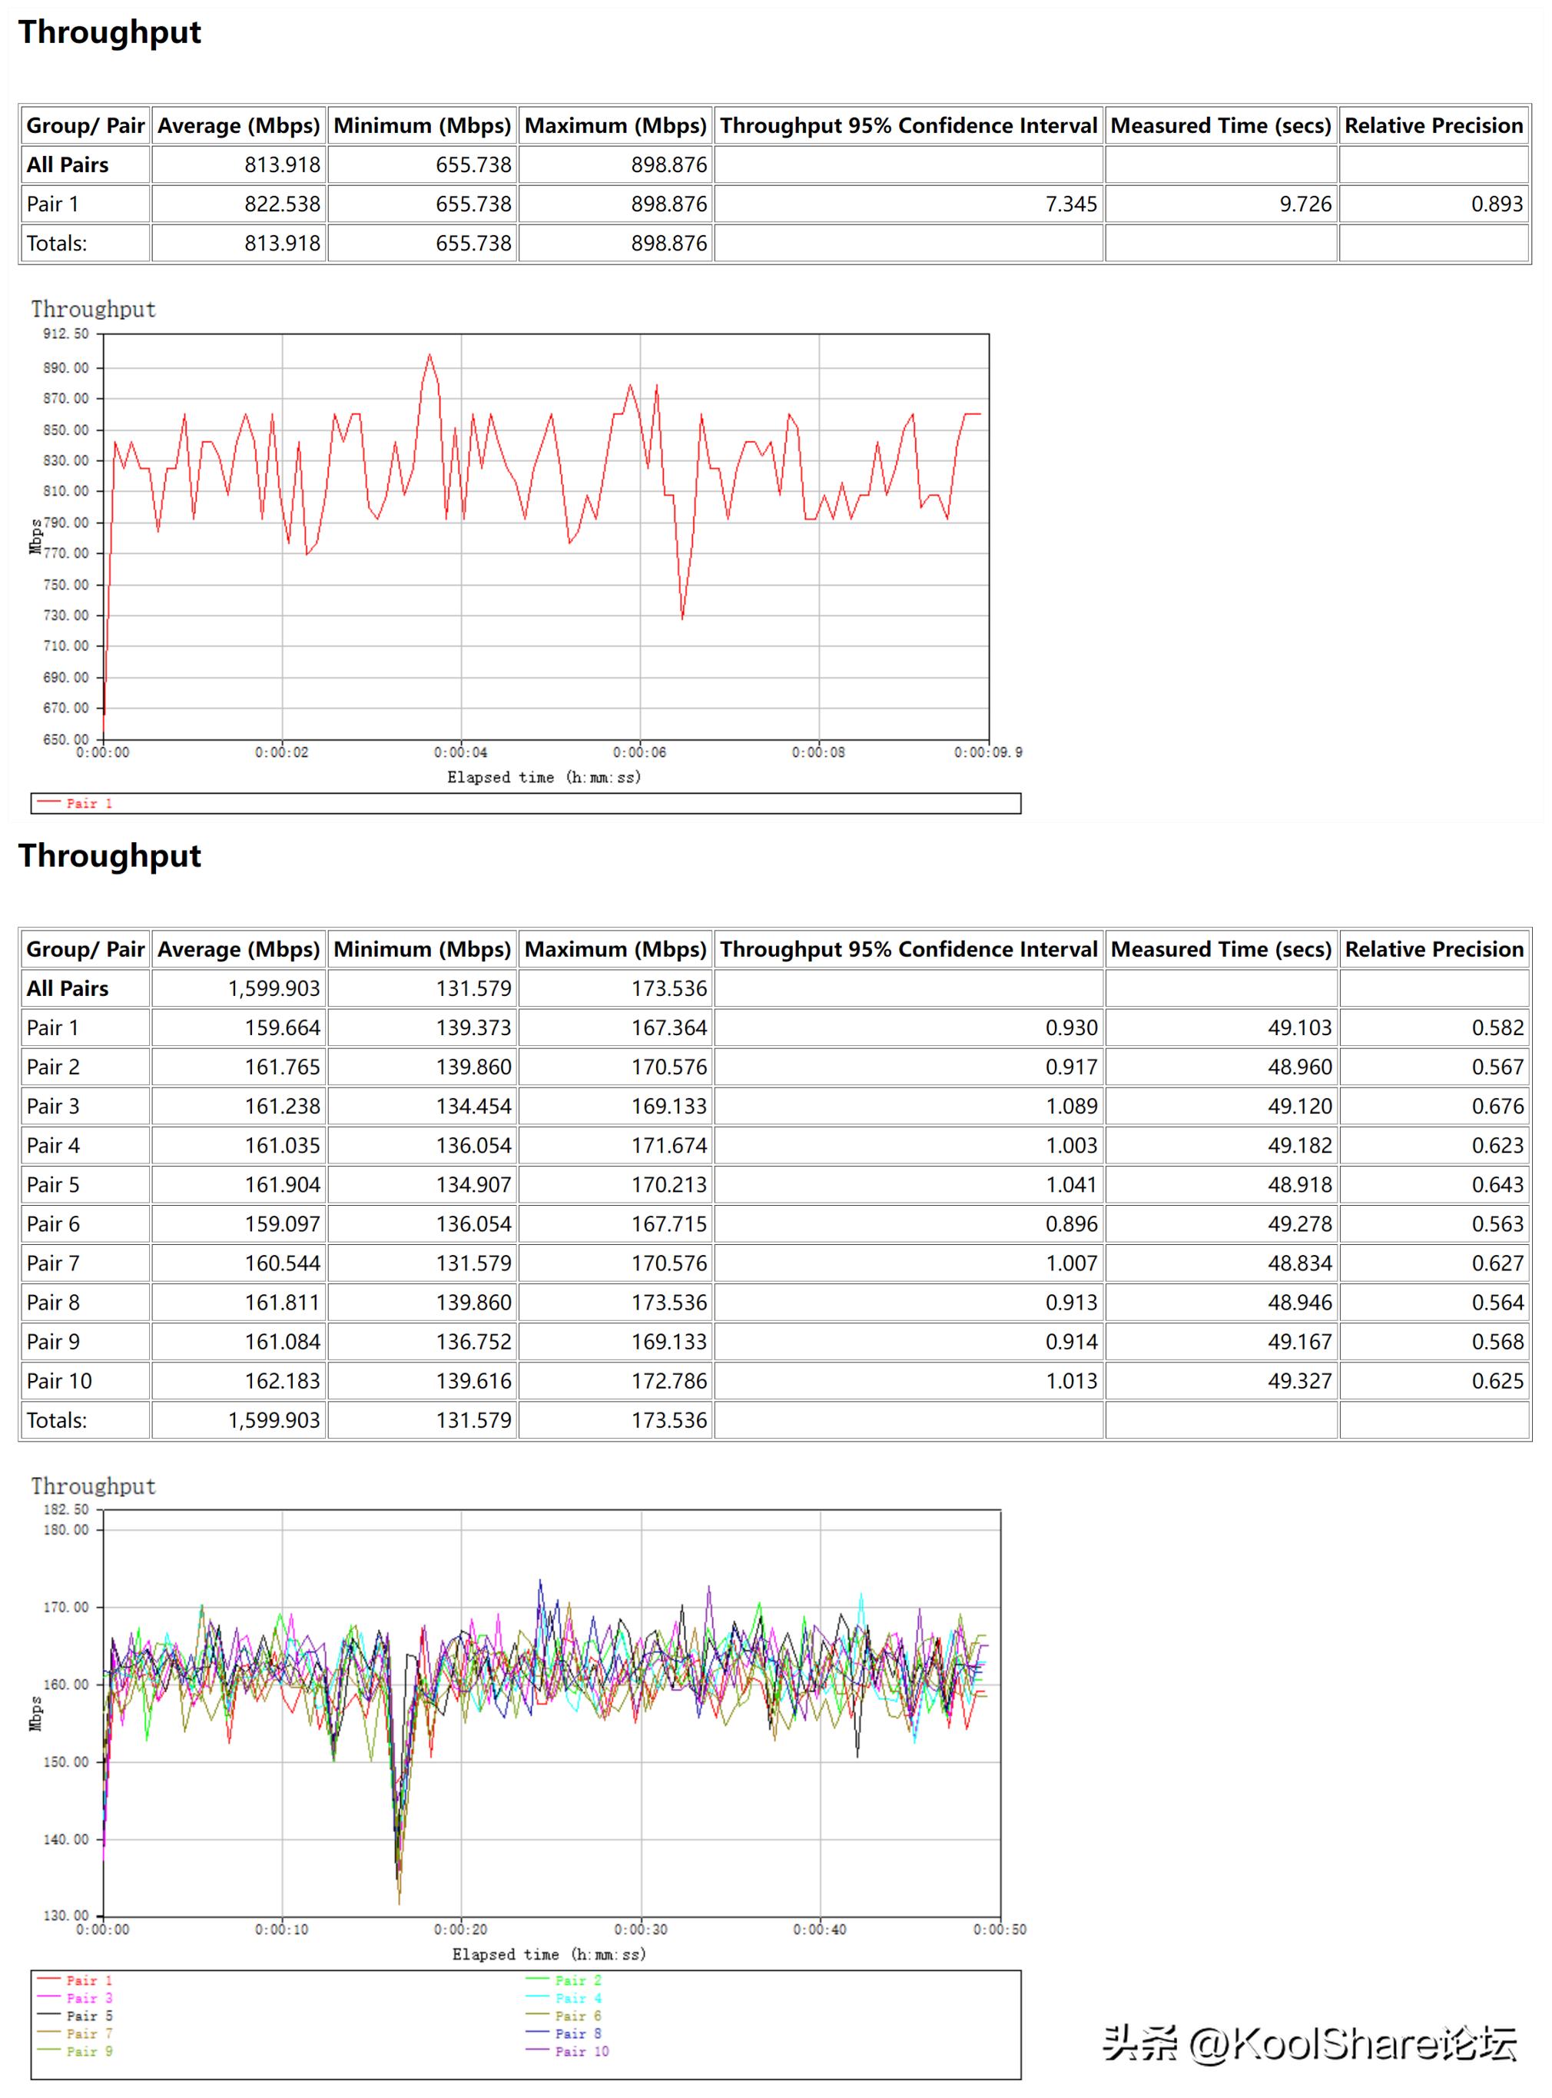The width and height of the screenshot is (1552, 2098).
Task: Click the 0:00:04 label on the first chart axis
Action: pos(460,752)
